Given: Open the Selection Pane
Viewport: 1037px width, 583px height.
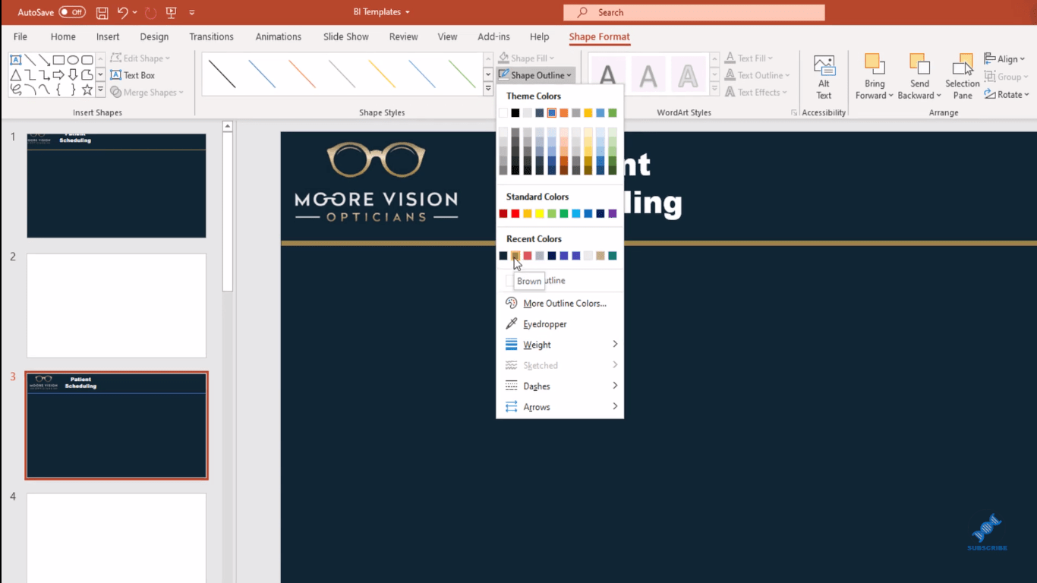Looking at the screenshot, I should pyautogui.click(x=963, y=77).
